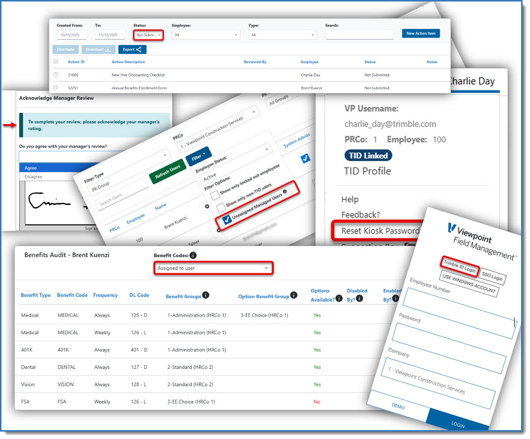
Task: Click the info icon next to Unassigned Managed Users
Action: tap(285, 192)
